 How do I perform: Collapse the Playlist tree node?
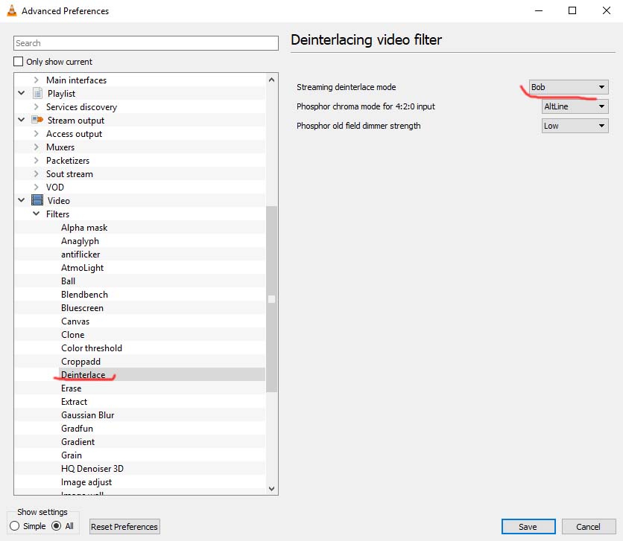point(22,93)
